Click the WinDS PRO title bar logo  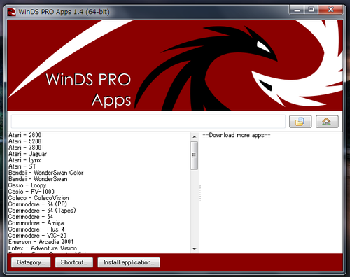pyautogui.click(x=11, y=12)
